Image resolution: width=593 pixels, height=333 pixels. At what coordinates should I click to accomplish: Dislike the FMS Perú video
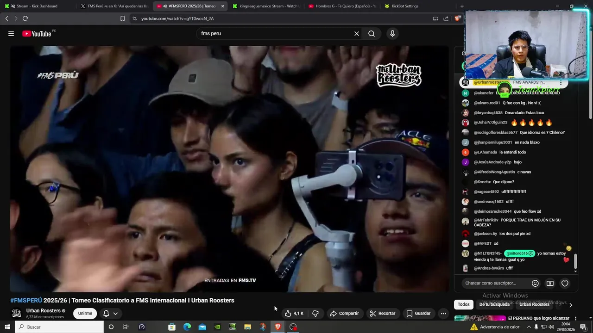315,314
